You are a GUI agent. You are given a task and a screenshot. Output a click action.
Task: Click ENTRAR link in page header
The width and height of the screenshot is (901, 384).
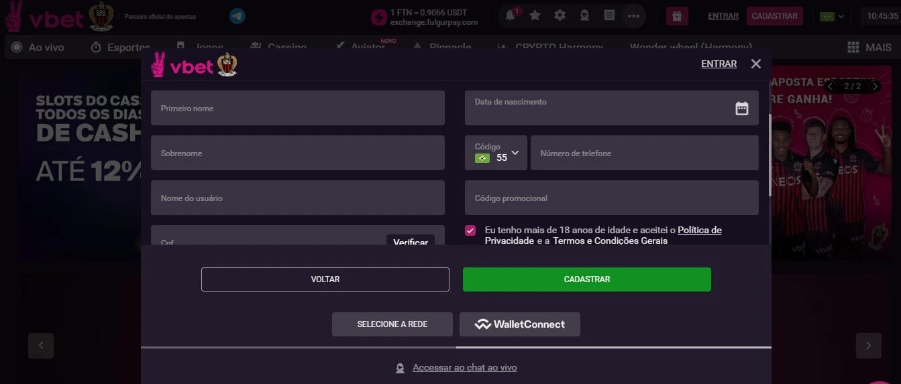pyautogui.click(x=723, y=16)
